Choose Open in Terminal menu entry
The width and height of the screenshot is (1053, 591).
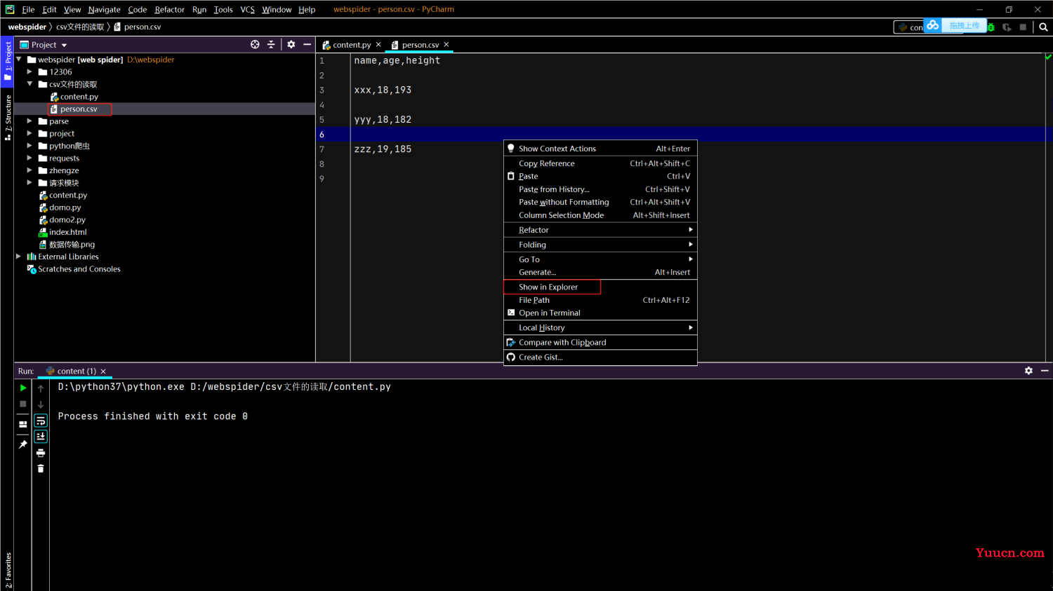(x=600, y=313)
